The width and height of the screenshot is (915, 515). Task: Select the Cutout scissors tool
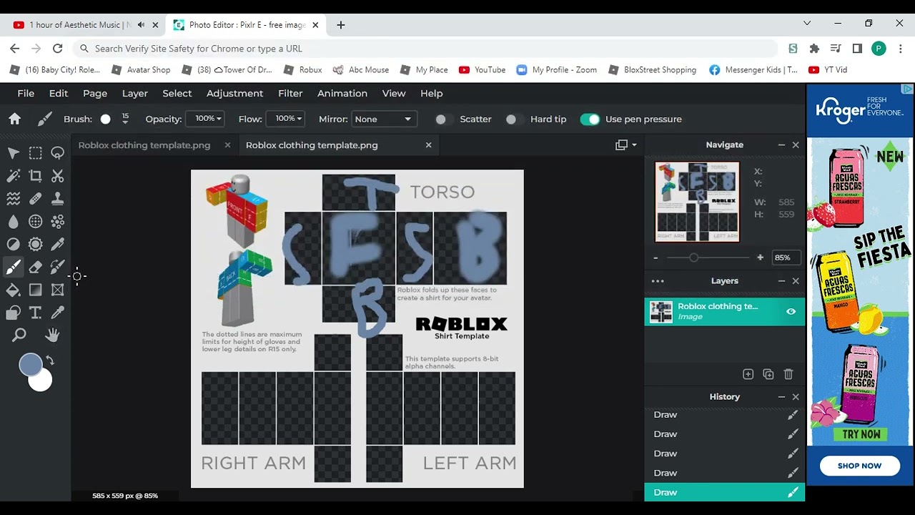[x=58, y=176]
